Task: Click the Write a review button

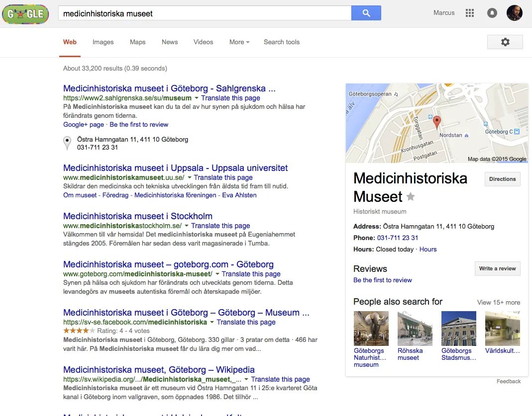Action: (497, 268)
